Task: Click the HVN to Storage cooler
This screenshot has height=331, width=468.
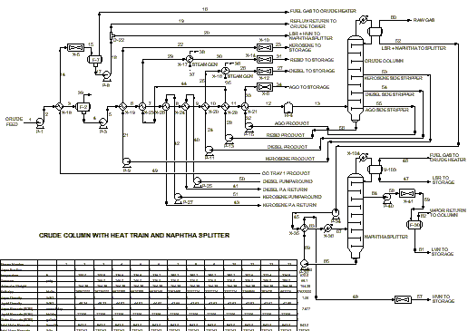Action: tap(403, 300)
